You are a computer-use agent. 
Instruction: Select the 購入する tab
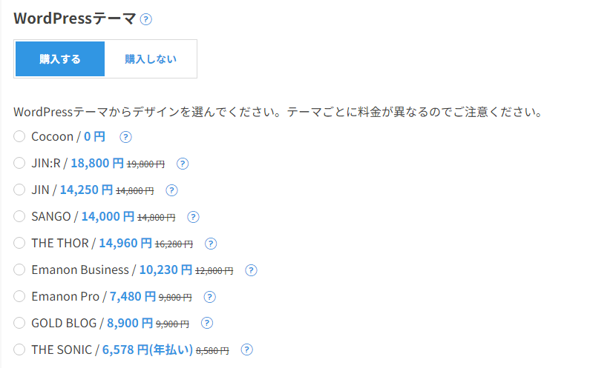(x=60, y=58)
